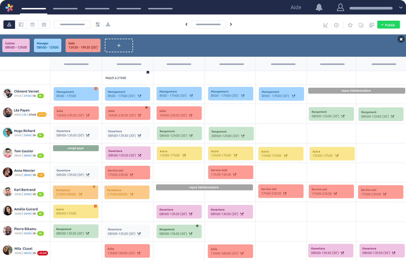The width and height of the screenshot is (406, 261).
Task: Click the download icon in toolbar
Action: click(108, 24)
